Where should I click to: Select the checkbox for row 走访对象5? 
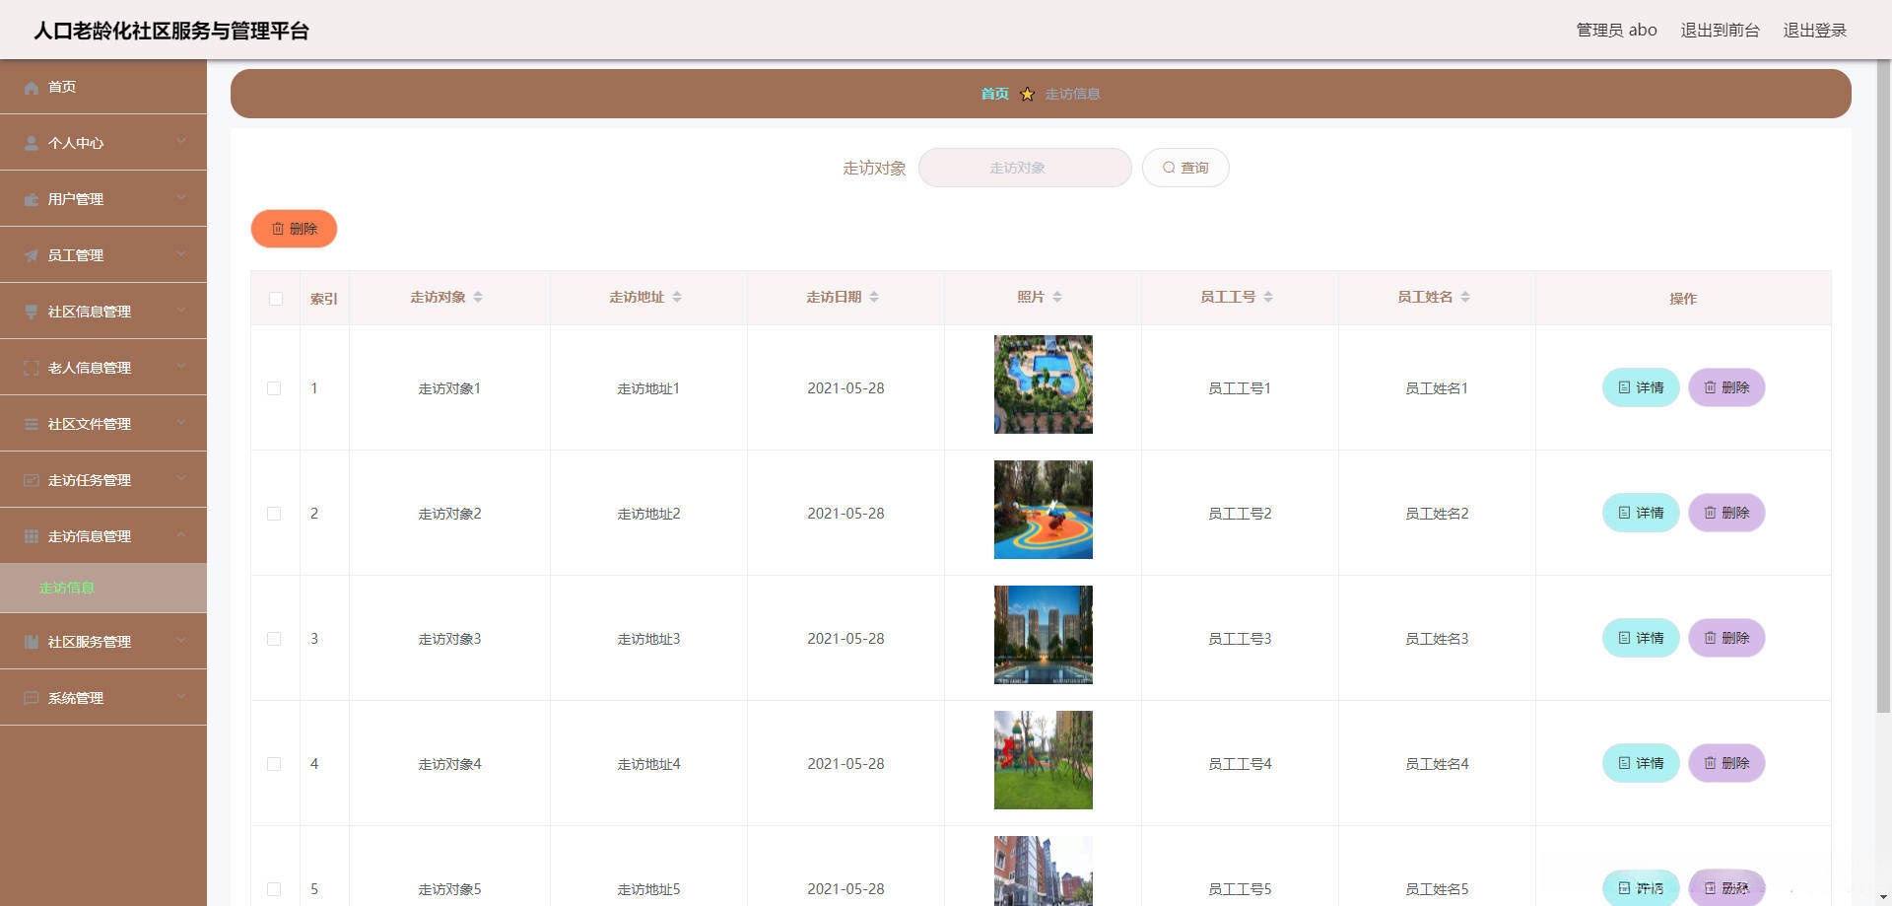(x=274, y=889)
